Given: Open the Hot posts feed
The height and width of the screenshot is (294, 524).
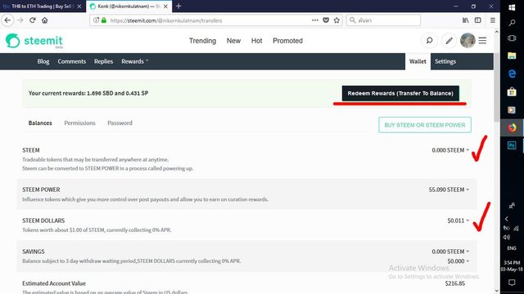Looking at the screenshot, I should (256, 41).
